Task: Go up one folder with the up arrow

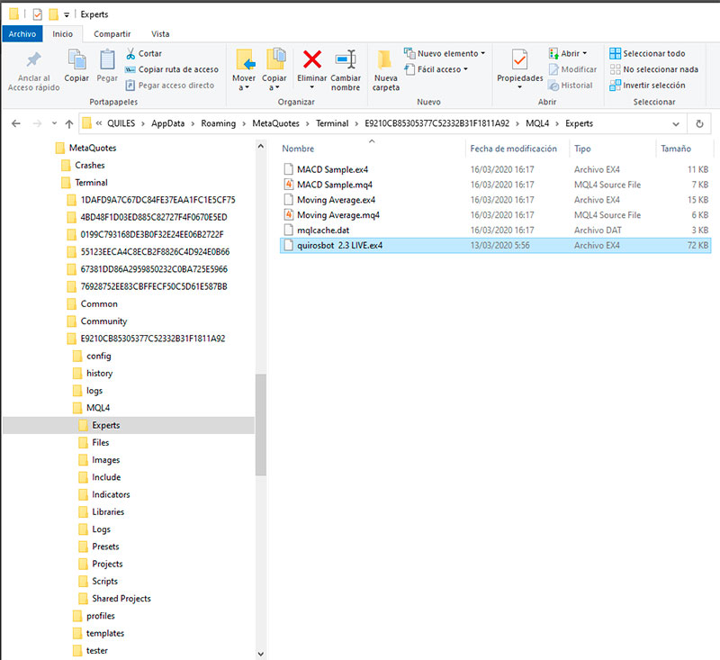Action: tap(69, 123)
